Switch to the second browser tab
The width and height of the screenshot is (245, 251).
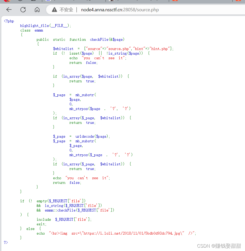[x=21, y=1]
